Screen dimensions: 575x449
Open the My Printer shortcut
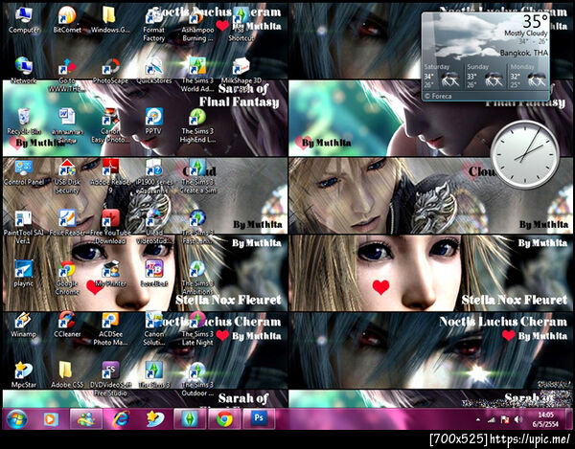coord(110,273)
